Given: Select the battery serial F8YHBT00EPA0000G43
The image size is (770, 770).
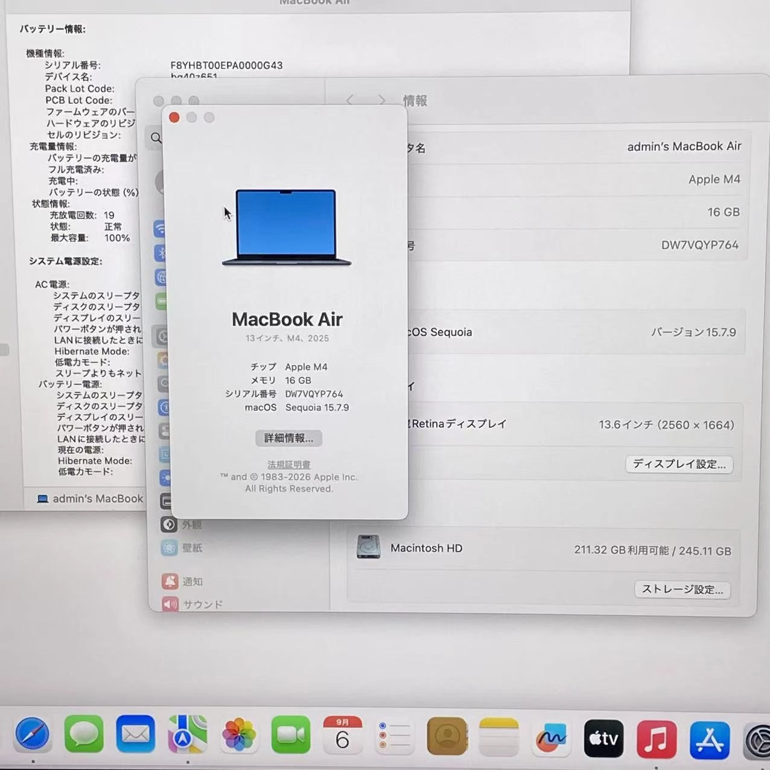Looking at the screenshot, I should click(x=226, y=65).
